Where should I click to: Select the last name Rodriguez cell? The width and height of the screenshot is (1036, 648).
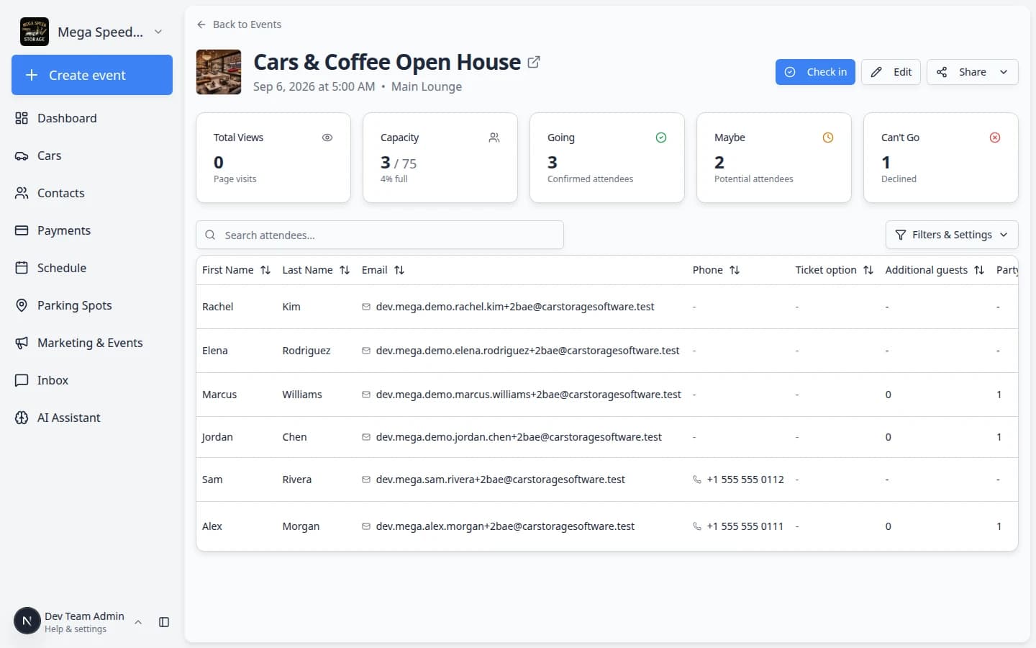point(306,351)
